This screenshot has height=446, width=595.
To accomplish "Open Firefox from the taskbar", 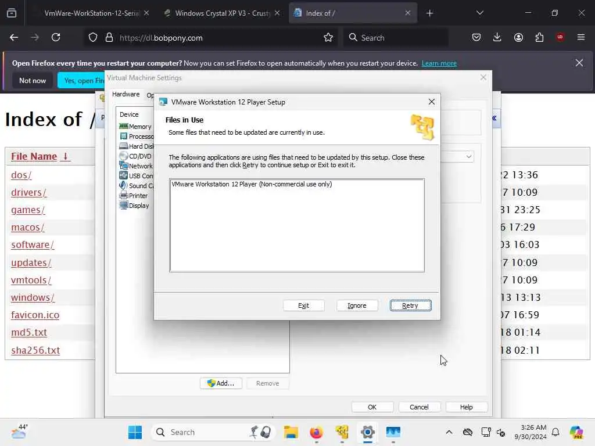I will tap(316, 432).
